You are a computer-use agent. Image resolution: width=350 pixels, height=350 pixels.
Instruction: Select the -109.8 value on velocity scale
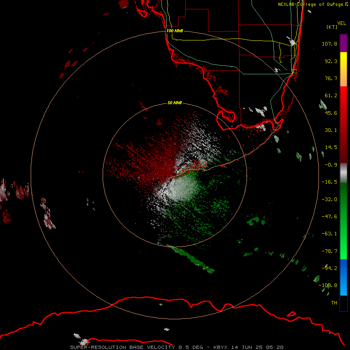328,285
